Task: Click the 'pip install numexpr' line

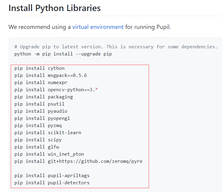Action: [41, 83]
